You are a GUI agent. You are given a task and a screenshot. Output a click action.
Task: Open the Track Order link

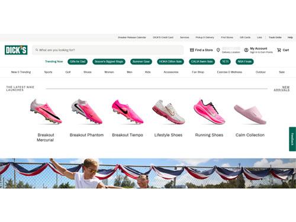(275, 37)
